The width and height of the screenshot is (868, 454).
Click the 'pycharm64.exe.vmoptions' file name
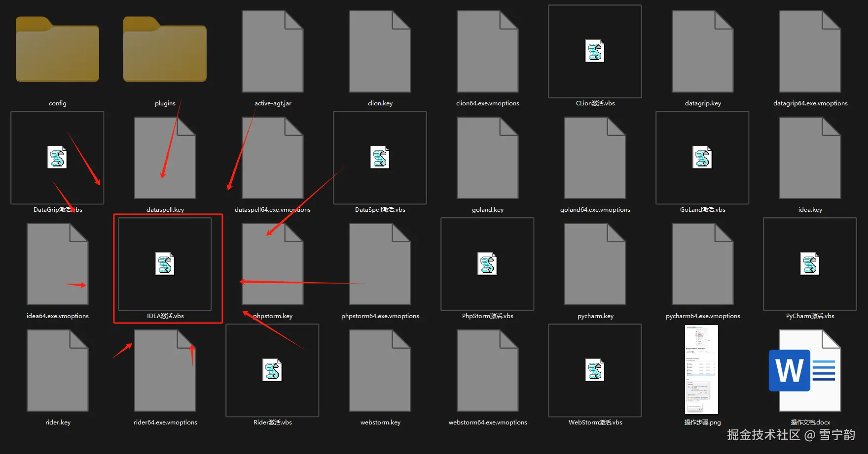click(703, 316)
